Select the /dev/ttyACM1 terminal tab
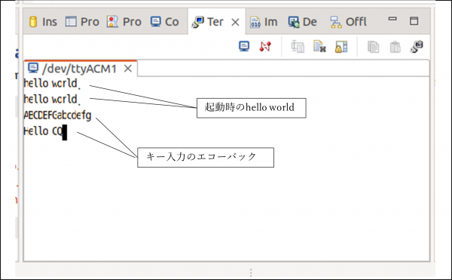 point(72,69)
